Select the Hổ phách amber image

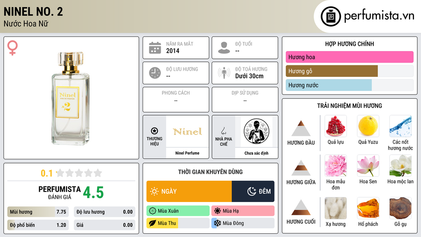click(368, 208)
